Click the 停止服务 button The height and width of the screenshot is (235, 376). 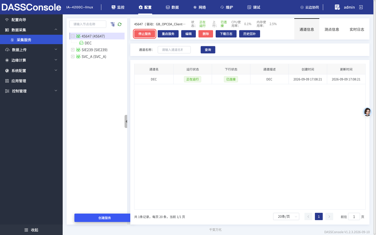pyautogui.click(x=145, y=34)
